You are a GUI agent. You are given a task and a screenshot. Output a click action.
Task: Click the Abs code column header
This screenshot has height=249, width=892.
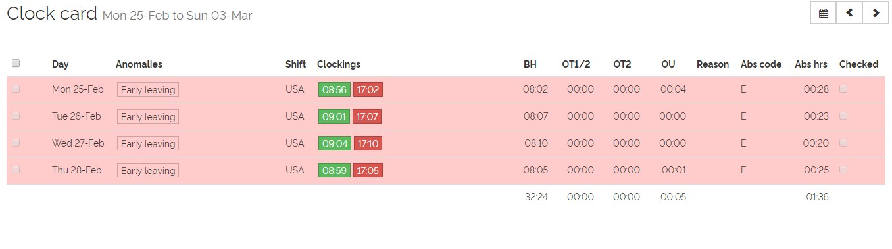point(761,64)
